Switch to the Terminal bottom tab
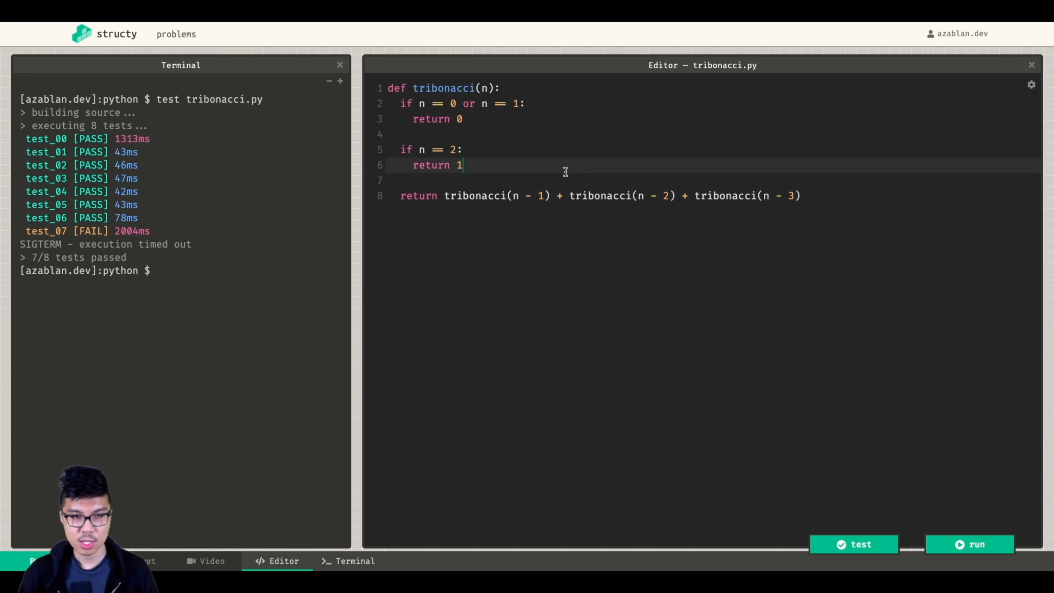The image size is (1054, 593). pyautogui.click(x=348, y=561)
